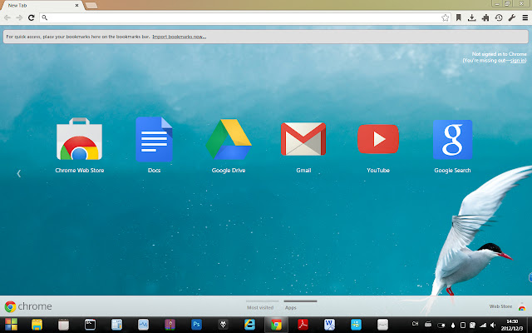
Task: Open the Word taskbar icon
Action: [x=329, y=325]
